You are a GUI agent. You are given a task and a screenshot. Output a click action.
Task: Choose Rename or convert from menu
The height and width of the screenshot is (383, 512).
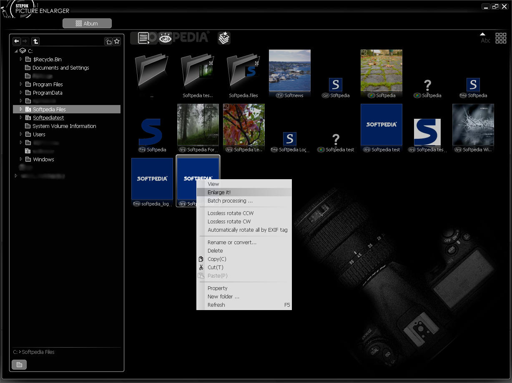coord(244,242)
